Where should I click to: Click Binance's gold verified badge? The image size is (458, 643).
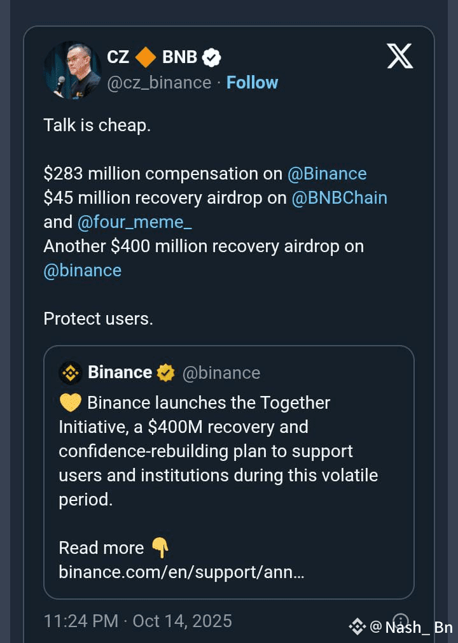point(166,372)
